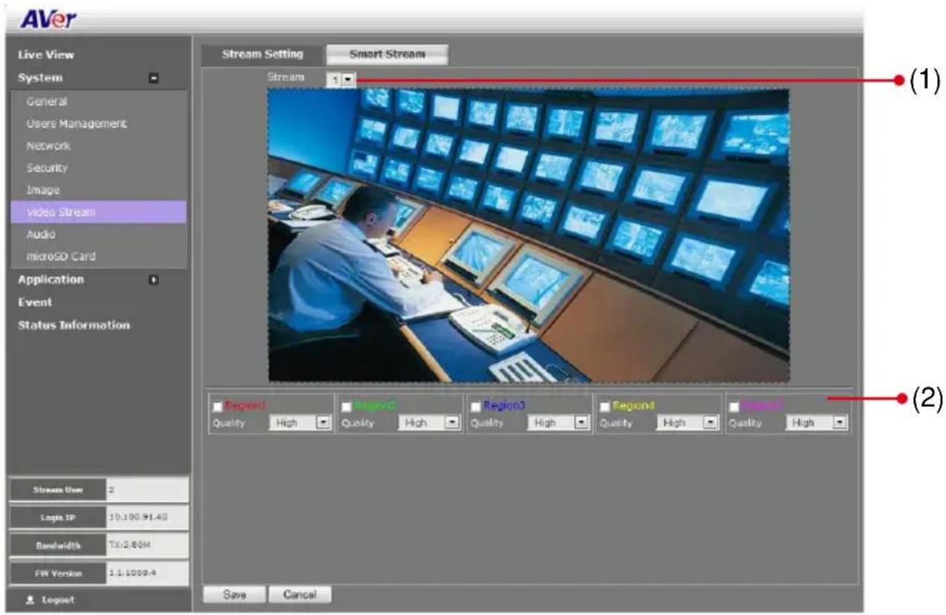Click the Login IP value 10.100.91.40
Viewport: 946px width, 615px height.
click(147, 518)
